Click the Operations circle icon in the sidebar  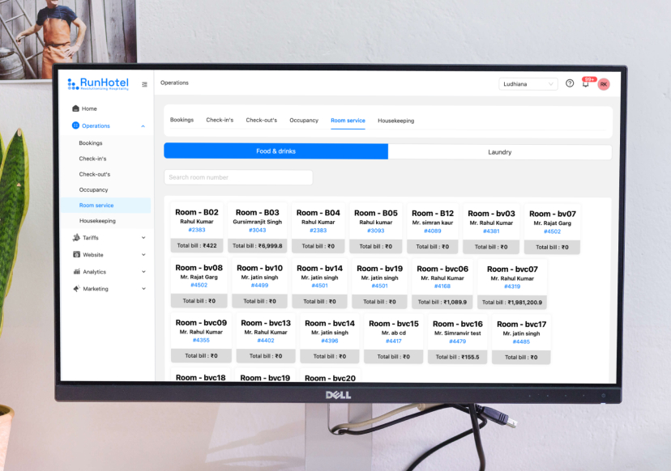tap(75, 125)
